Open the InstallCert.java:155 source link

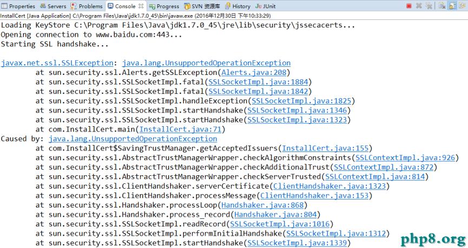325,148
